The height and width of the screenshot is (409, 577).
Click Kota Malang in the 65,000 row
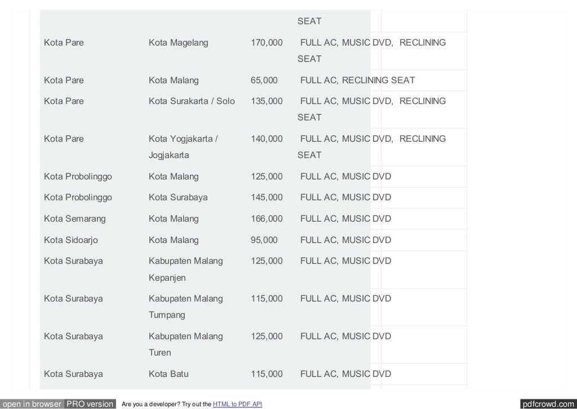tap(174, 80)
